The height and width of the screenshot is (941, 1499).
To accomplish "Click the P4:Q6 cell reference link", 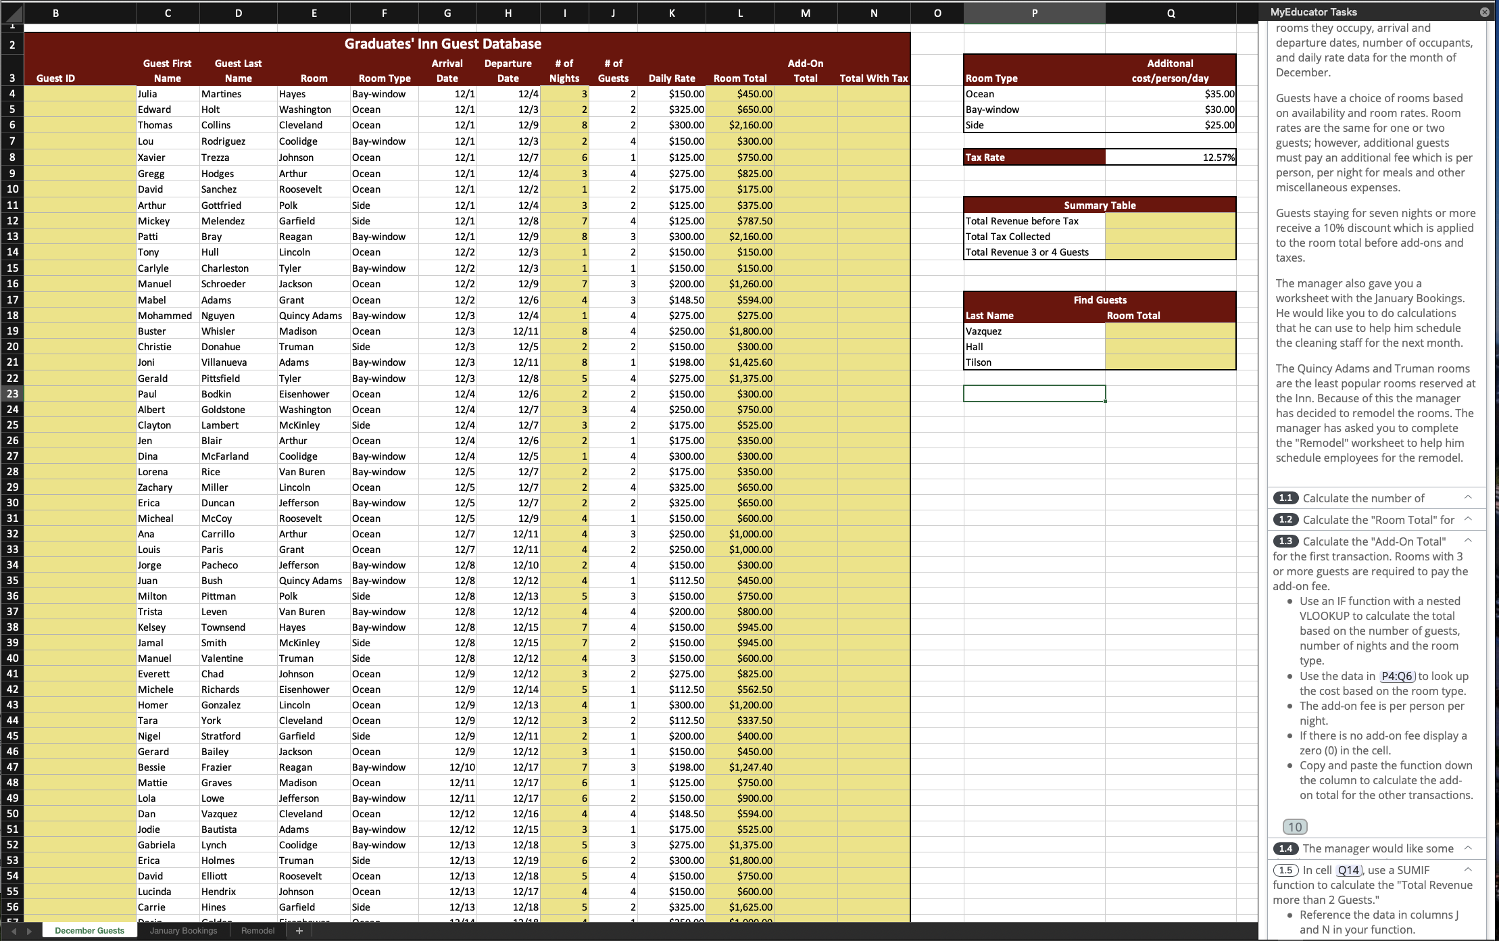I will point(1396,676).
